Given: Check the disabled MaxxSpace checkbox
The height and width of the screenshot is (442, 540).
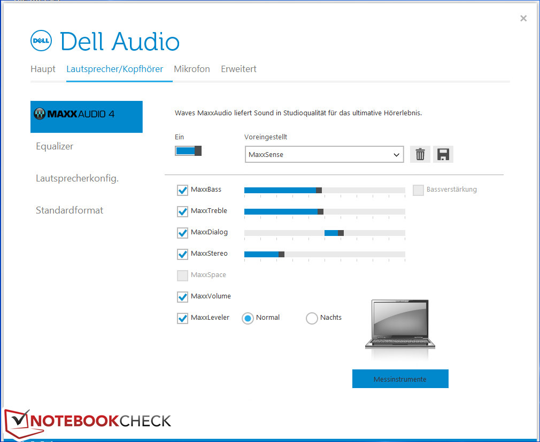Looking at the screenshot, I should click(x=182, y=275).
